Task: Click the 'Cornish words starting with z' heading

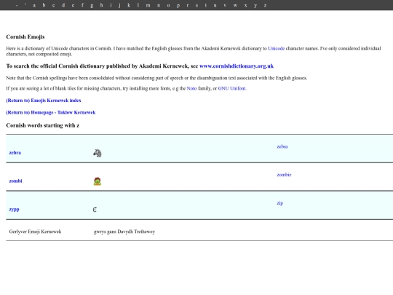Action: (43, 125)
